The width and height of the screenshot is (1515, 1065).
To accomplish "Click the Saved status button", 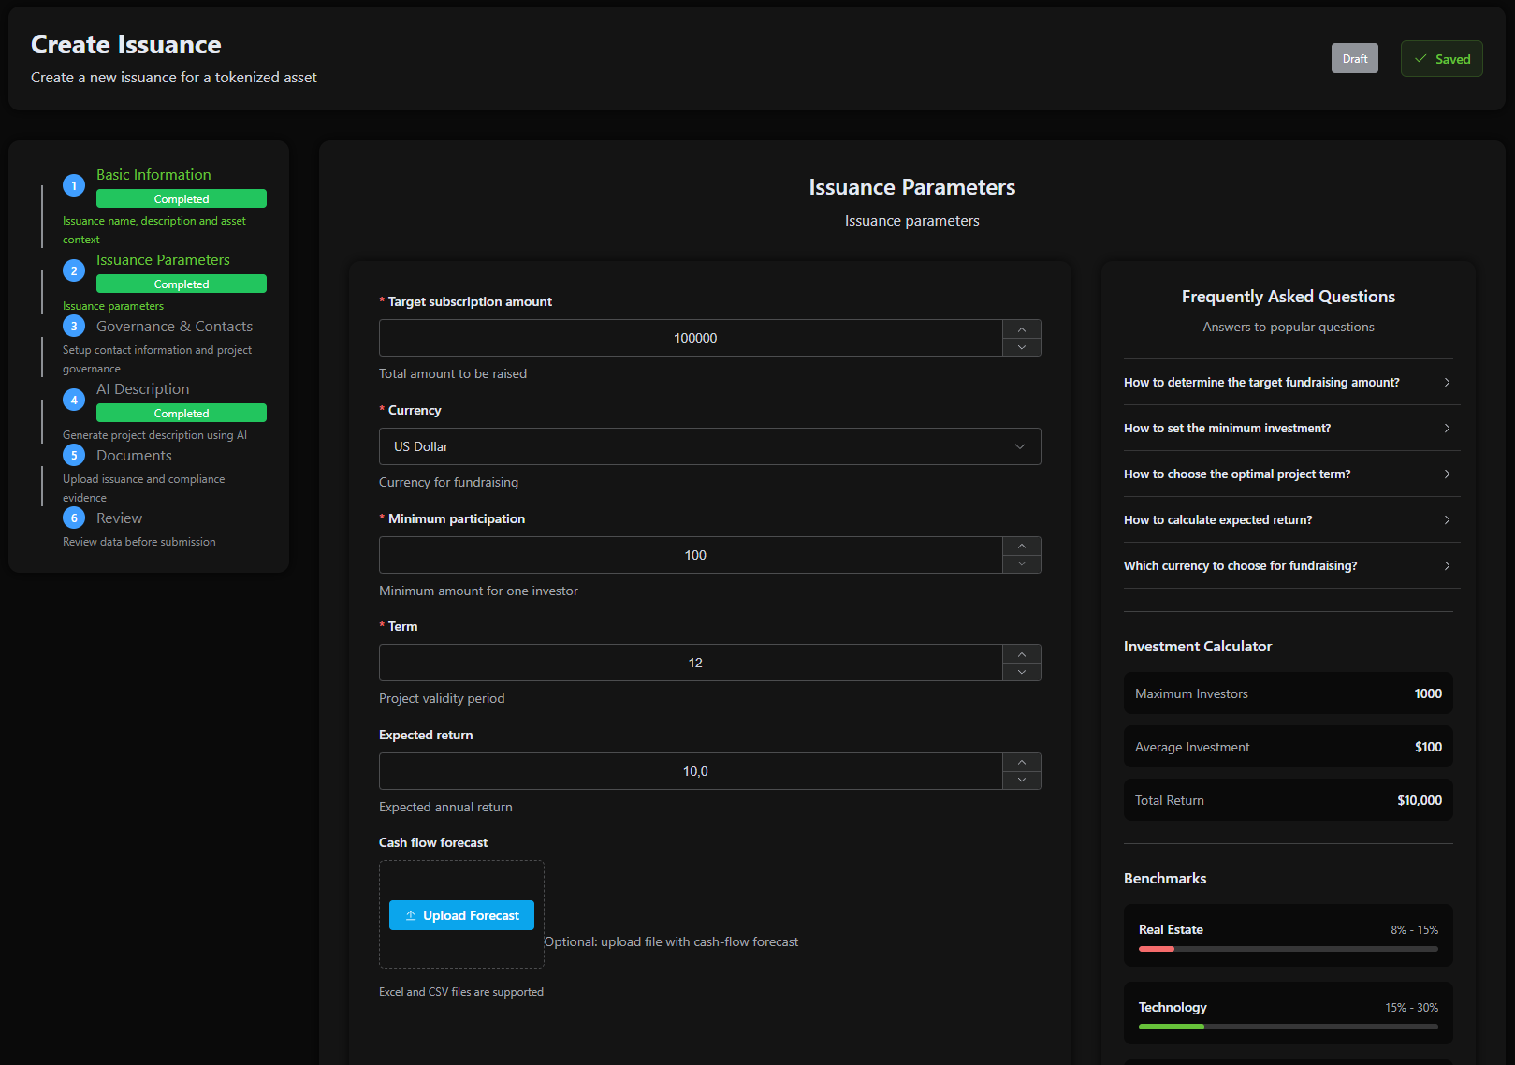I will tap(1441, 58).
